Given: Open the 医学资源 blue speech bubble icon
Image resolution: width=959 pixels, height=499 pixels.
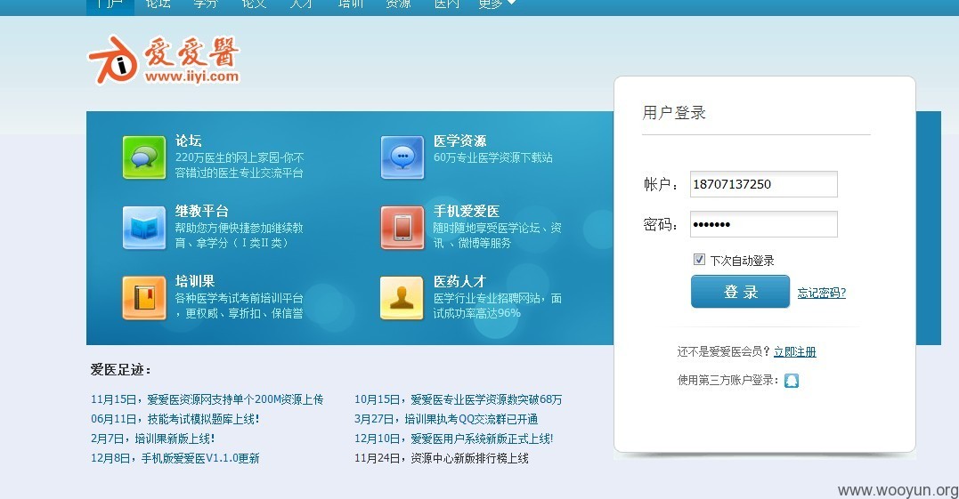Looking at the screenshot, I should [402, 157].
